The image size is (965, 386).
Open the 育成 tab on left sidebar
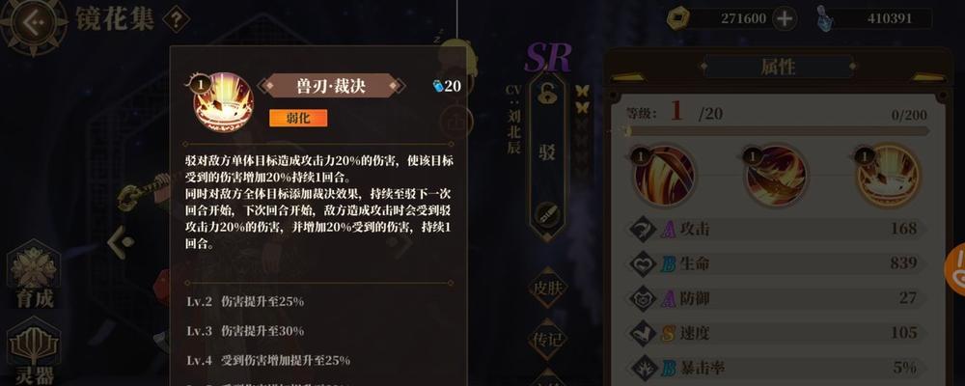(x=35, y=276)
